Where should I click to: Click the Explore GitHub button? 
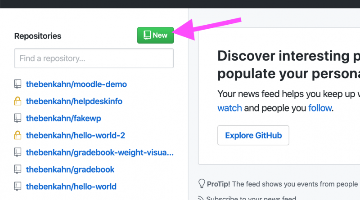point(253,135)
